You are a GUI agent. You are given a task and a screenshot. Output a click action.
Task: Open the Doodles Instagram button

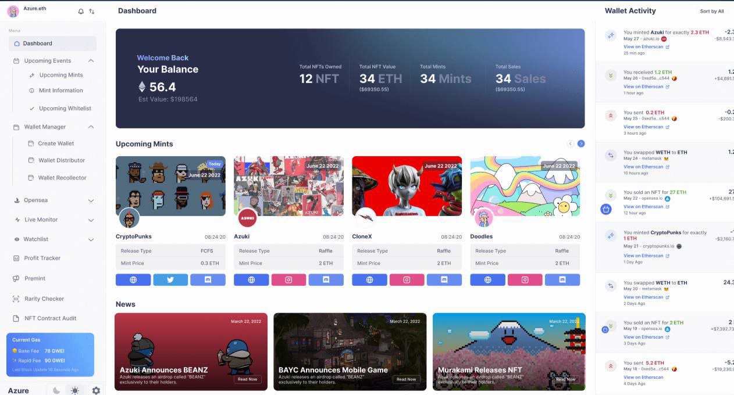525,280
